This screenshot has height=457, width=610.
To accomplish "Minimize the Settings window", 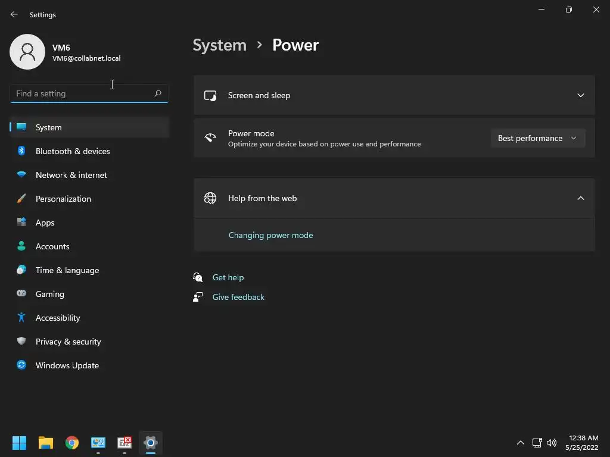I will [541, 10].
